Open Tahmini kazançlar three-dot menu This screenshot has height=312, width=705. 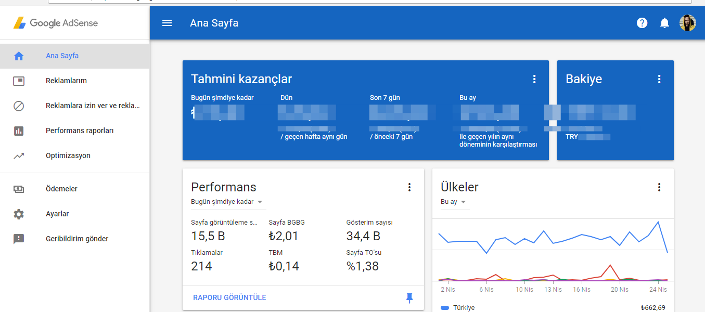(x=534, y=79)
